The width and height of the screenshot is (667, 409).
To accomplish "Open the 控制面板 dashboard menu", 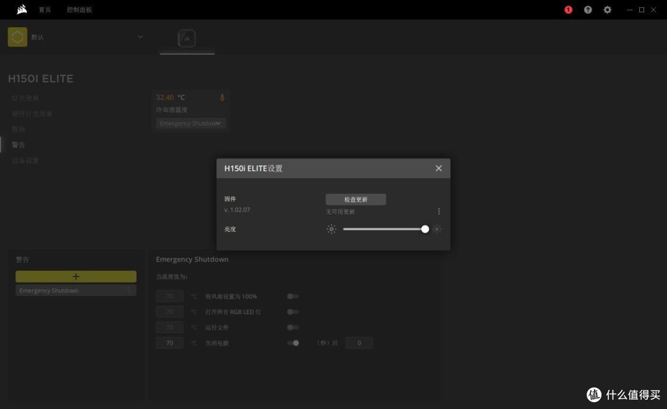I will coord(79,10).
